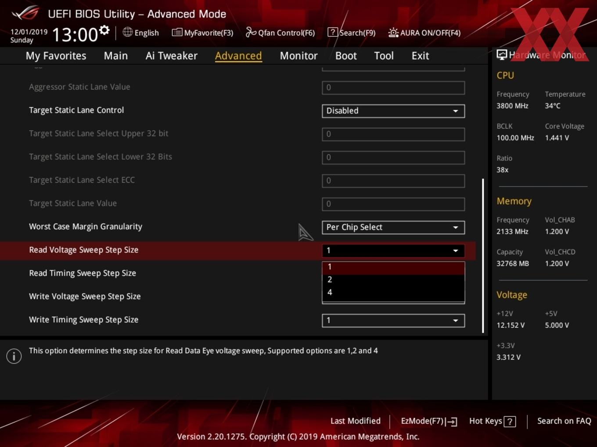Click the +12V 12.152 V reading
Screen dimensions: 597x447
pos(511,325)
